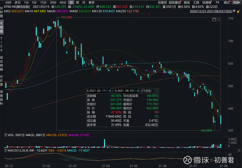Click MA20 690.293 moving average label

click(58, 11)
